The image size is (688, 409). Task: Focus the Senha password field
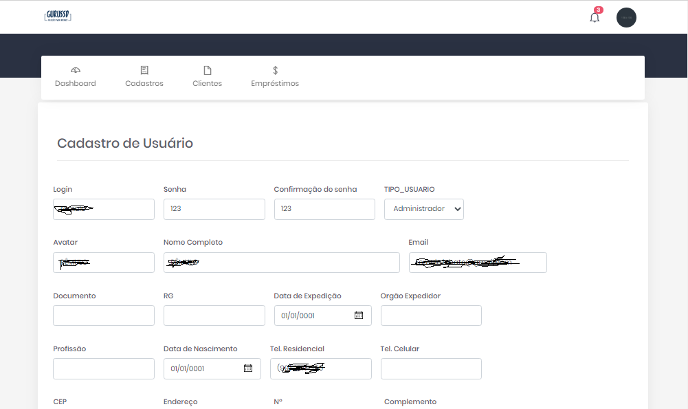pyautogui.click(x=214, y=210)
